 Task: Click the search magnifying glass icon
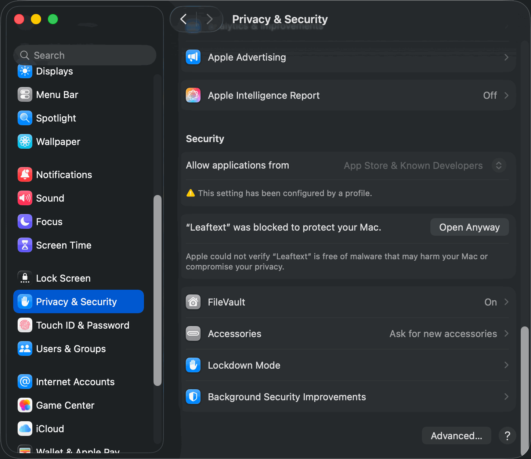click(x=25, y=55)
